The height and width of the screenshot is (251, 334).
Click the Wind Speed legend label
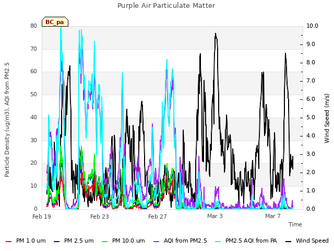point(312,241)
